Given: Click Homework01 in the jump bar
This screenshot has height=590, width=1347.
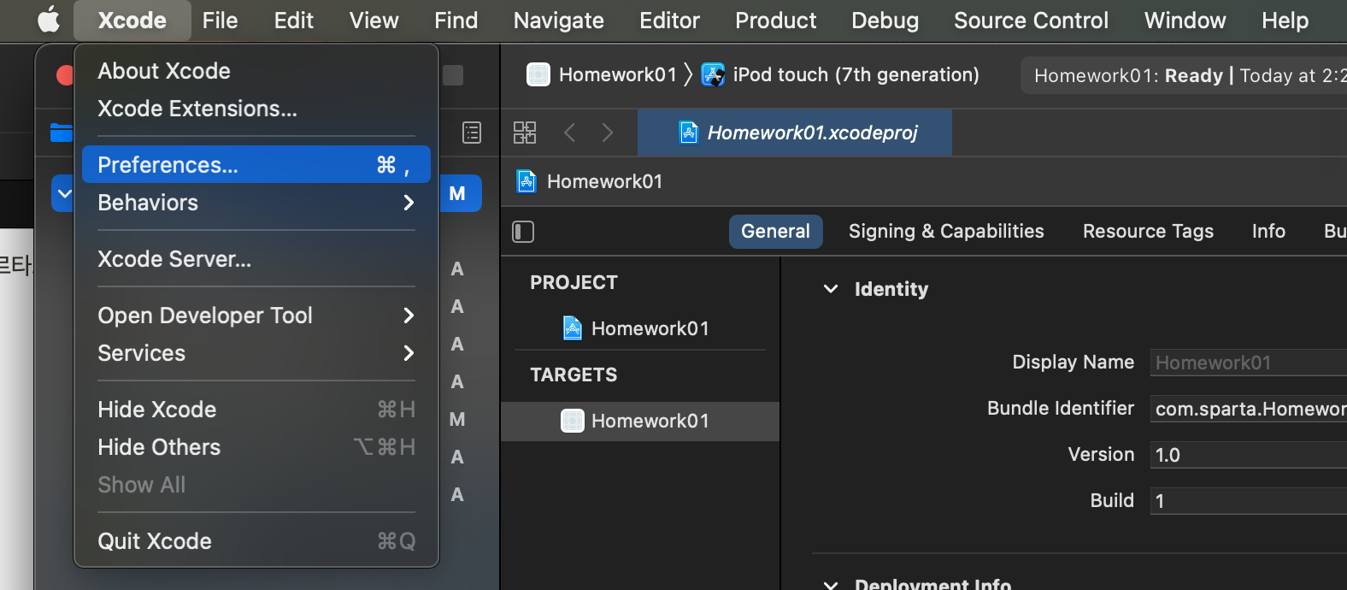Looking at the screenshot, I should click(x=604, y=182).
